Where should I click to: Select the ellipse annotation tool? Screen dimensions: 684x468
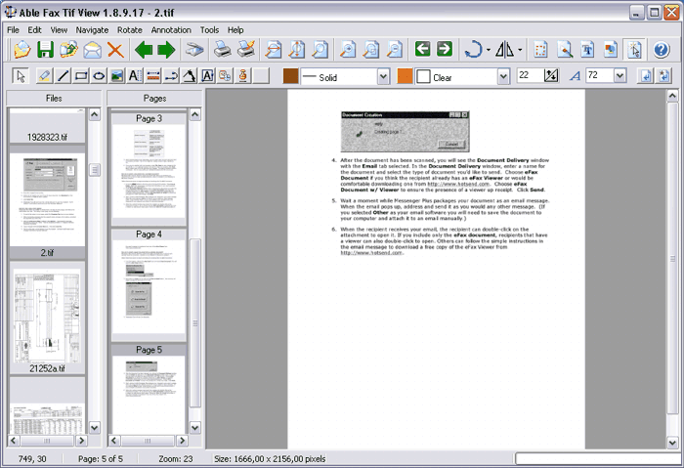point(99,76)
